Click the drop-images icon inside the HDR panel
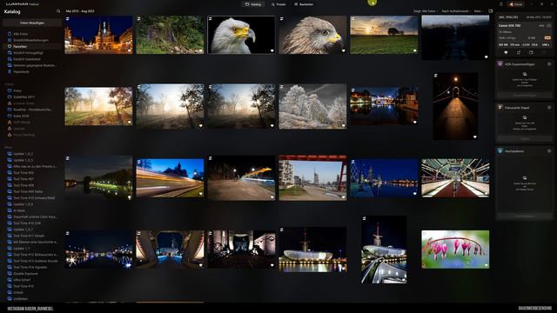The image size is (557, 313). pos(525,75)
